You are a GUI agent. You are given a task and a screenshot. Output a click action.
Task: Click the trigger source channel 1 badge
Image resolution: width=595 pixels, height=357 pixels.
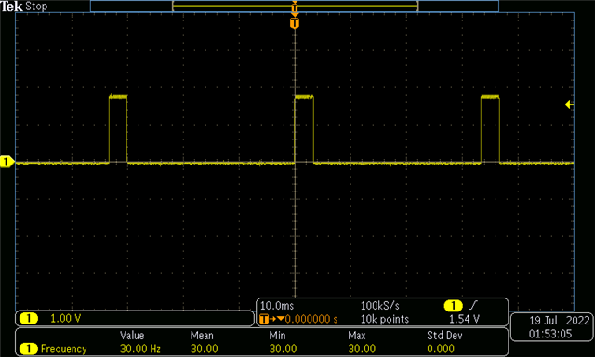pyautogui.click(x=453, y=306)
